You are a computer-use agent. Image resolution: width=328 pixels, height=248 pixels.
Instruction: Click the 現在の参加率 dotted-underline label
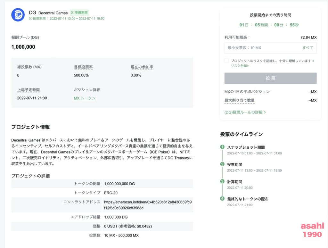point(142,67)
